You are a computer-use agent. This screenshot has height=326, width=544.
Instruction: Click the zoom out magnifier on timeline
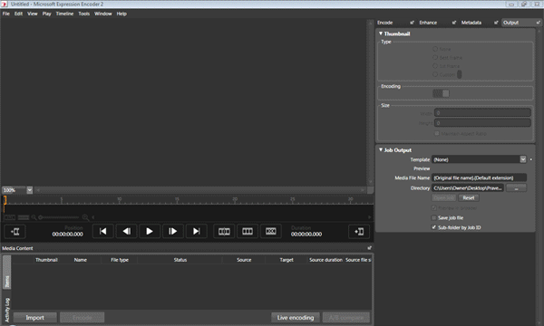point(34,217)
